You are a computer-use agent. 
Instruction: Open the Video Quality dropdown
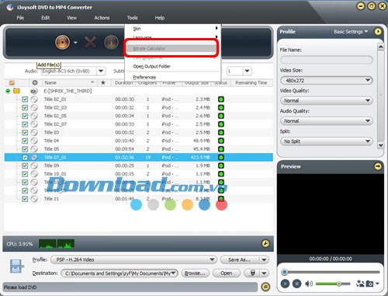tap(327, 100)
